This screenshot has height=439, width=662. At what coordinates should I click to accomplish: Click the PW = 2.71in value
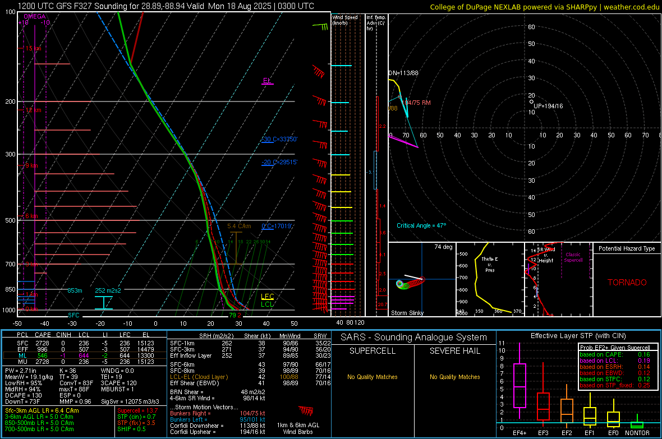tap(23, 371)
